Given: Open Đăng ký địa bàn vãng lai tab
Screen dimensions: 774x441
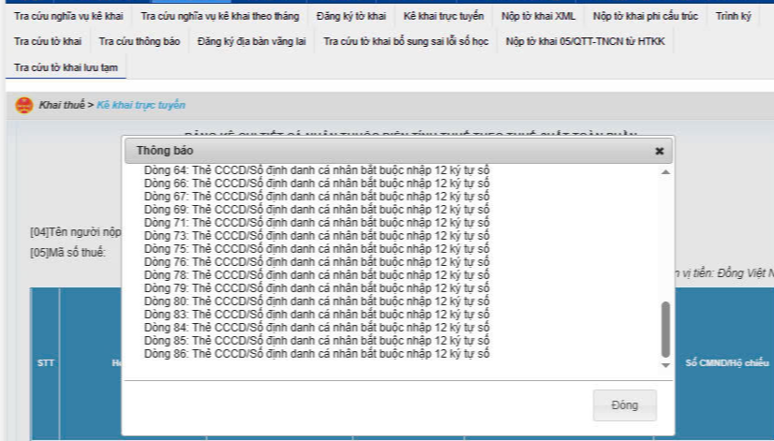Looking at the screenshot, I should [252, 42].
